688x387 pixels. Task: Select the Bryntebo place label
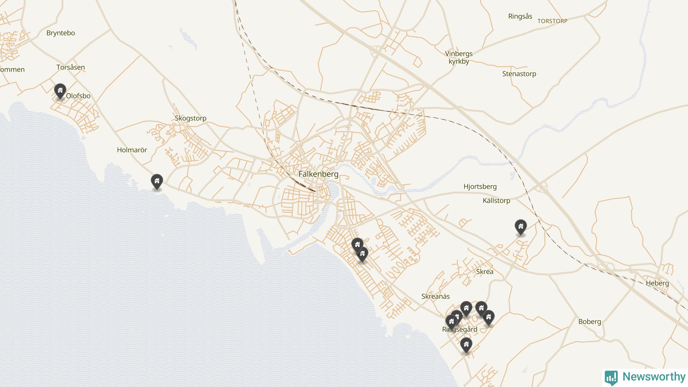[60, 33]
